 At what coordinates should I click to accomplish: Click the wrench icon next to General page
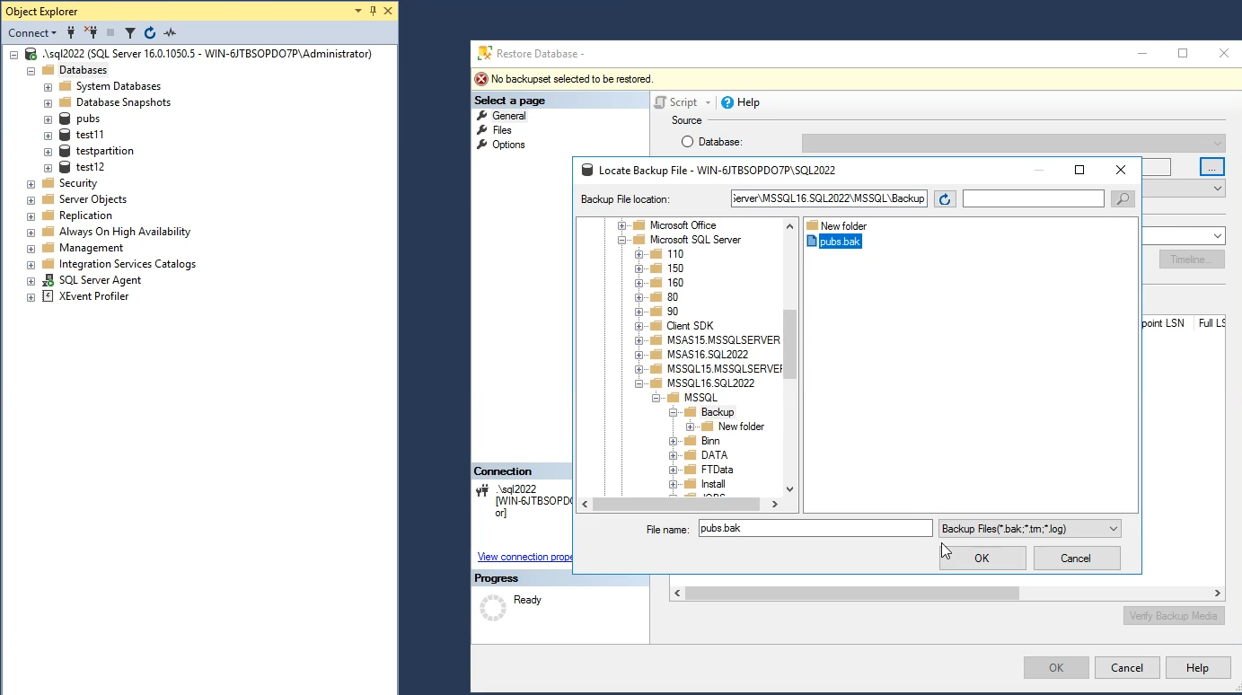[482, 116]
